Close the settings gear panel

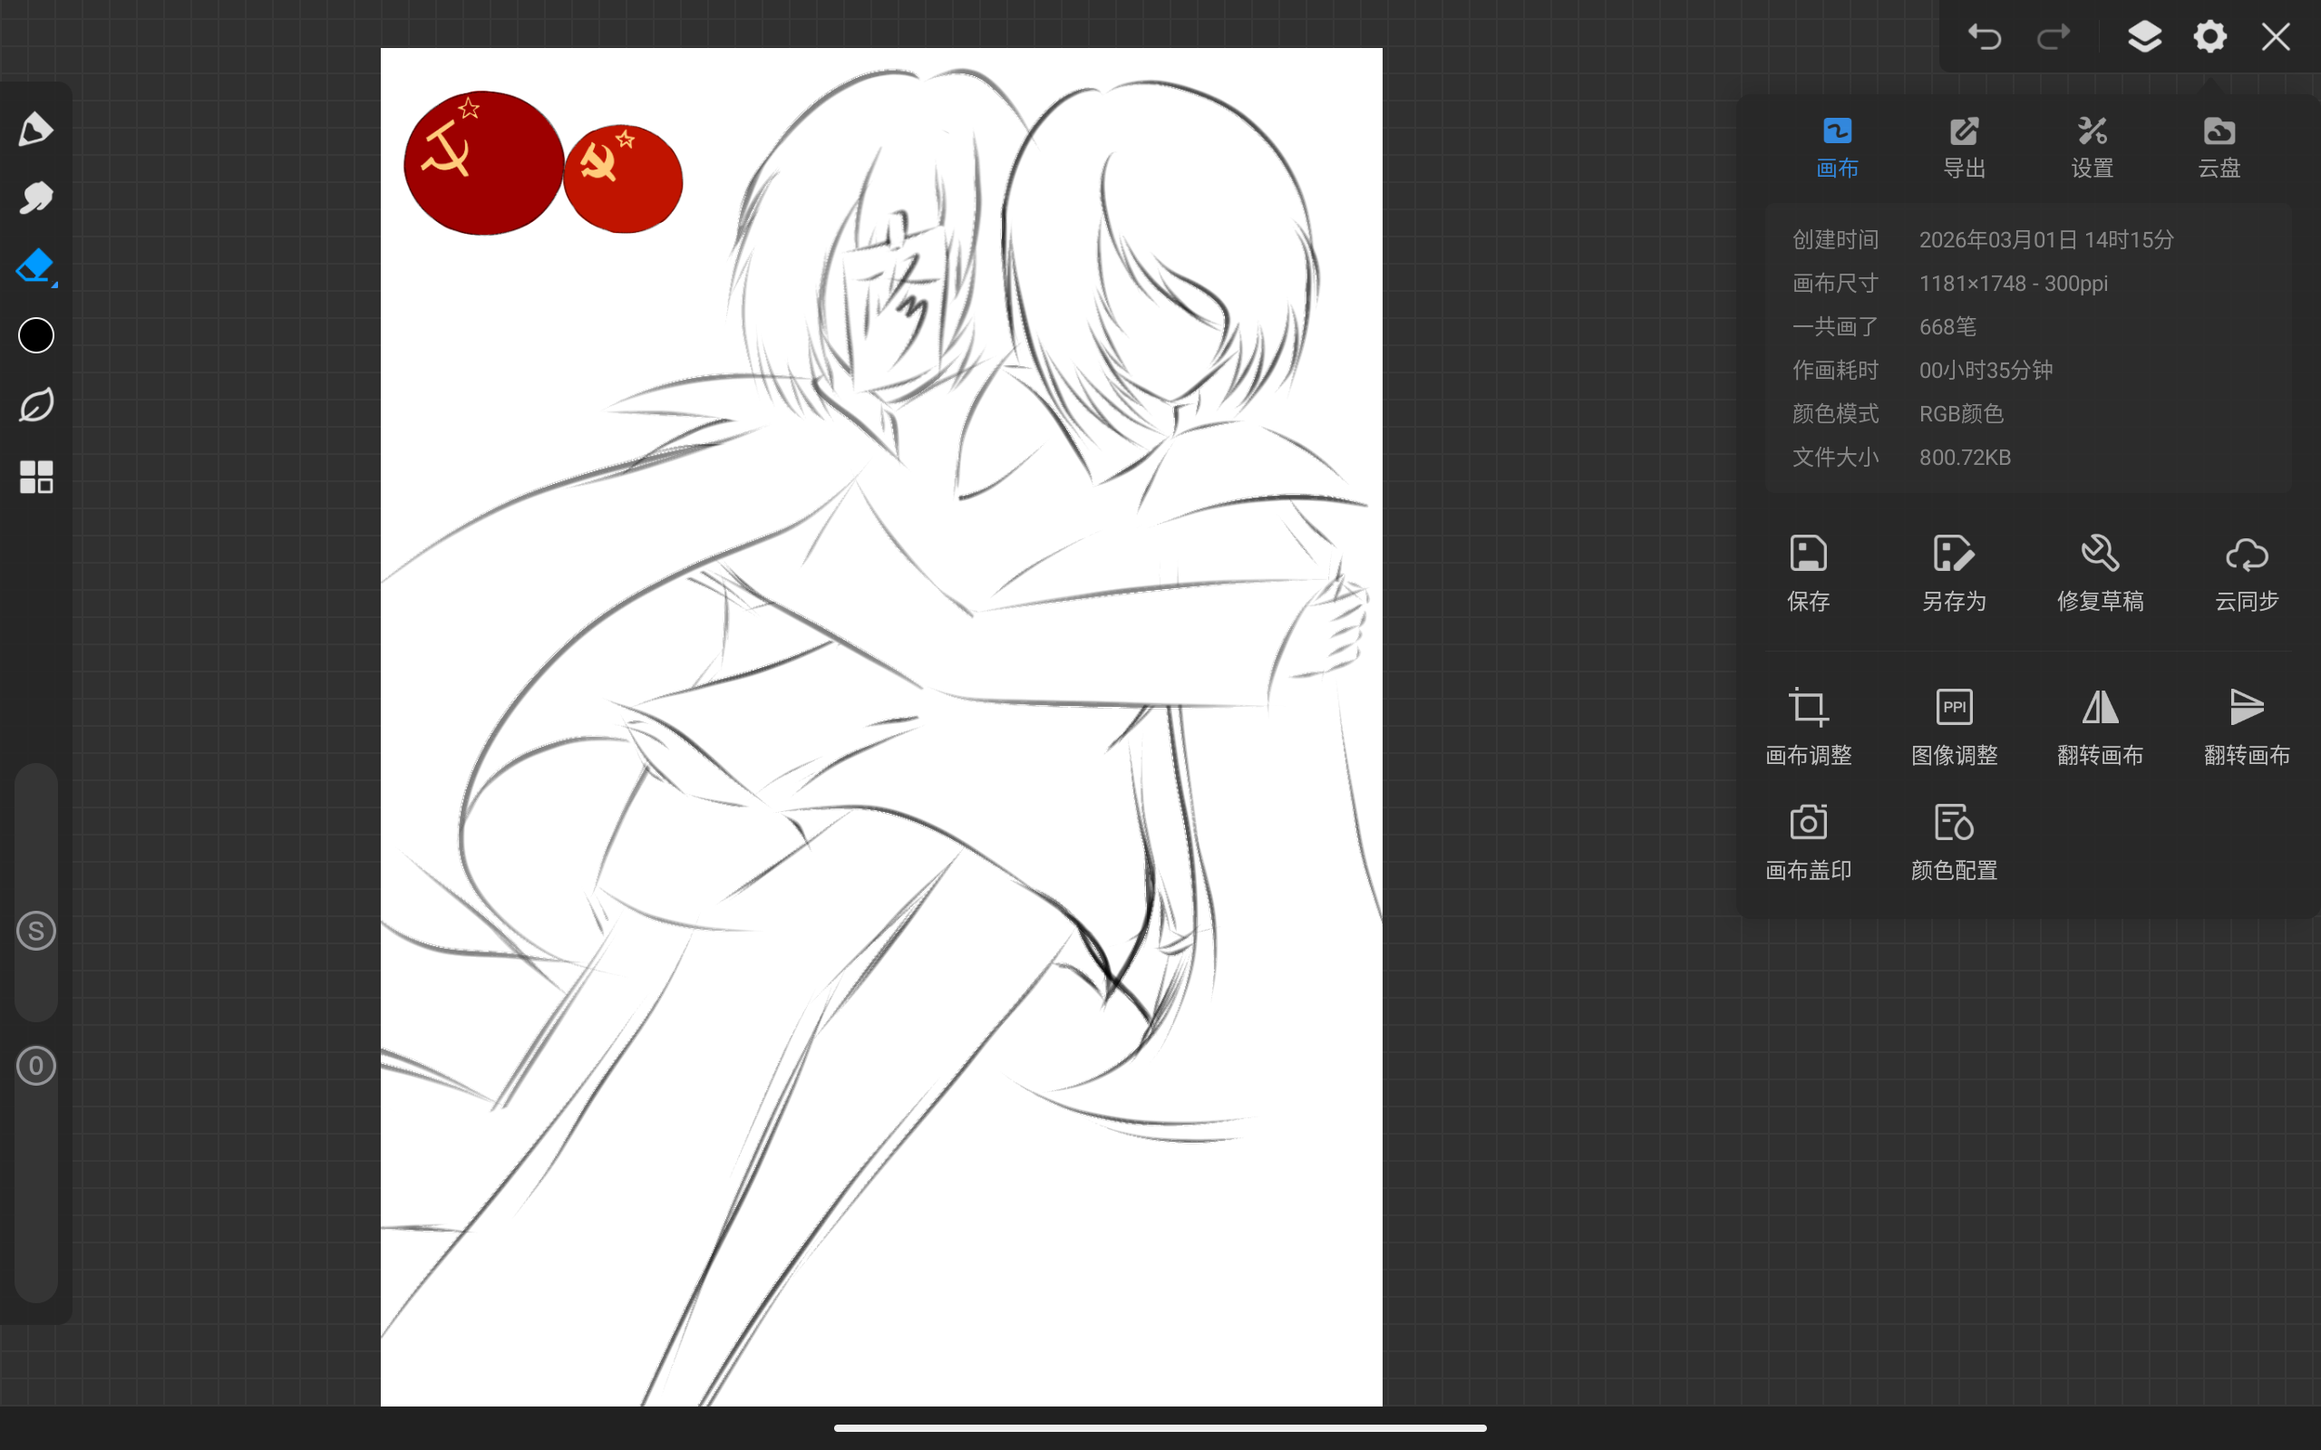pos(2209,37)
